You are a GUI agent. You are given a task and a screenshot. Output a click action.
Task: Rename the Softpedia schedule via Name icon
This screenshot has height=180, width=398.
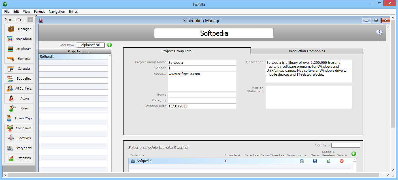coord(302,161)
